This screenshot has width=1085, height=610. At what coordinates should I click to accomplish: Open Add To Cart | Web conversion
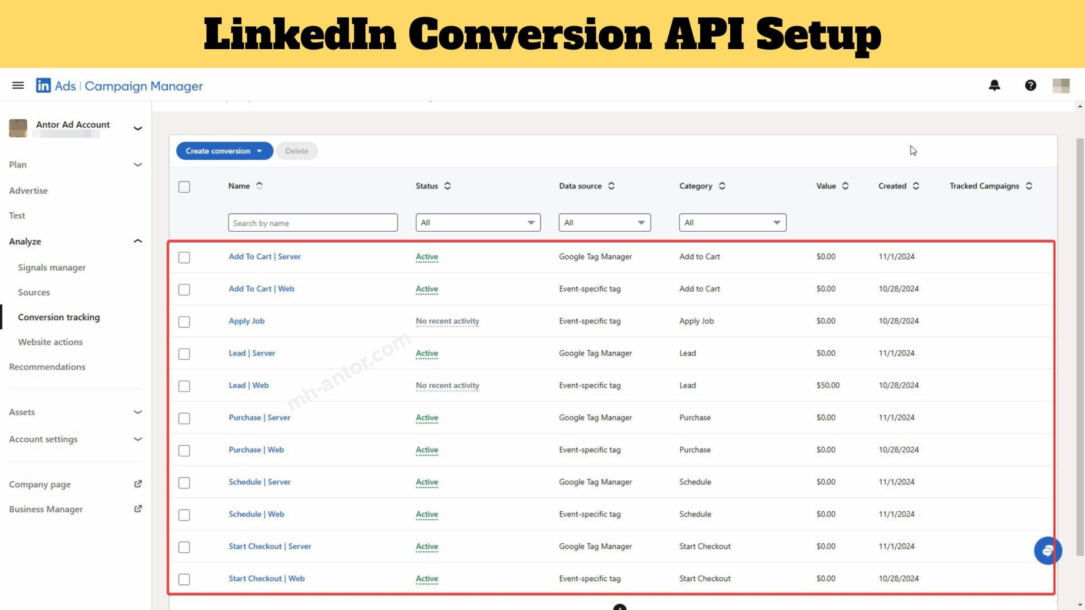tap(262, 289)
